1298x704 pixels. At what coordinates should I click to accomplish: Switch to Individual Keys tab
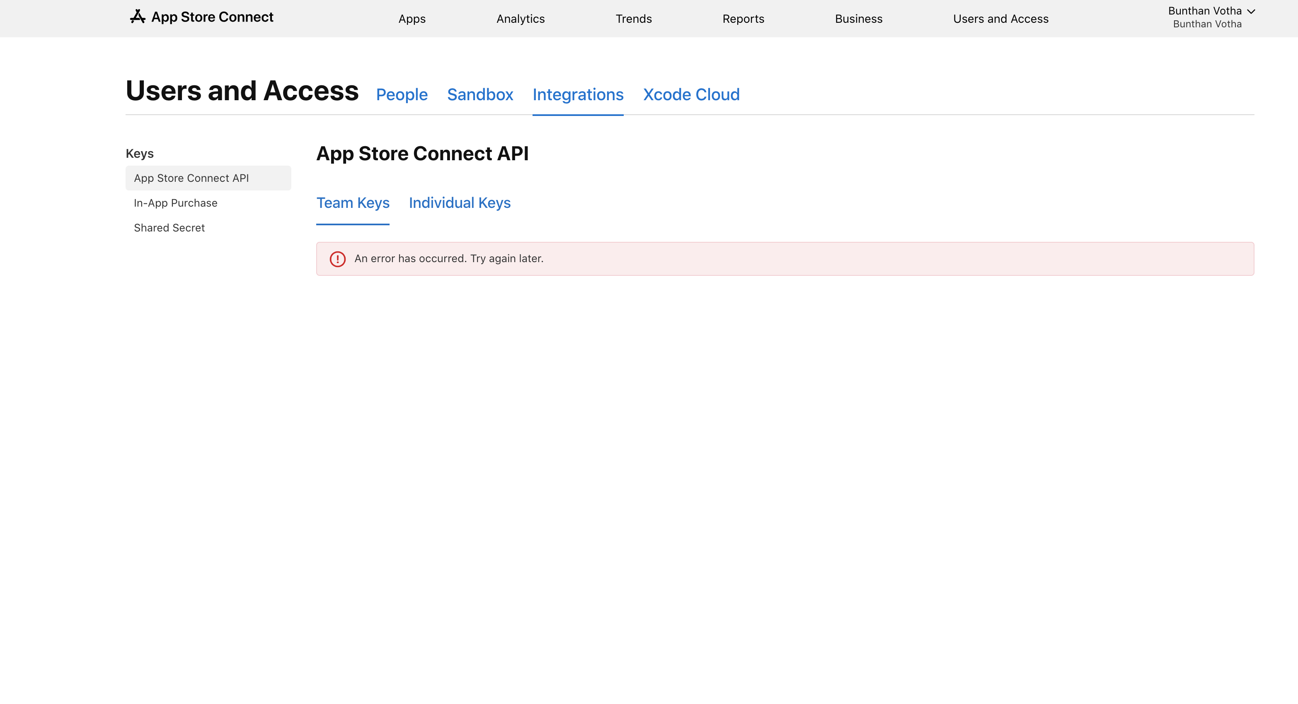459,203
